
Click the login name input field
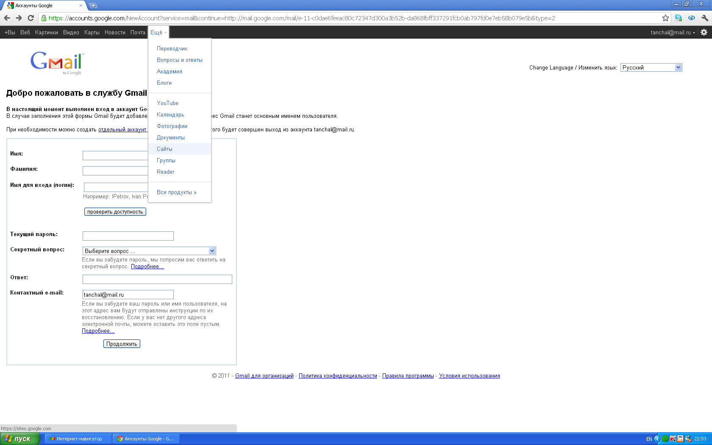[x=116, y=187]
